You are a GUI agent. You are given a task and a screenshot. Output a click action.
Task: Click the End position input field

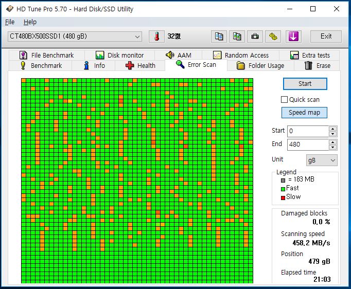[x=308, y=144]
